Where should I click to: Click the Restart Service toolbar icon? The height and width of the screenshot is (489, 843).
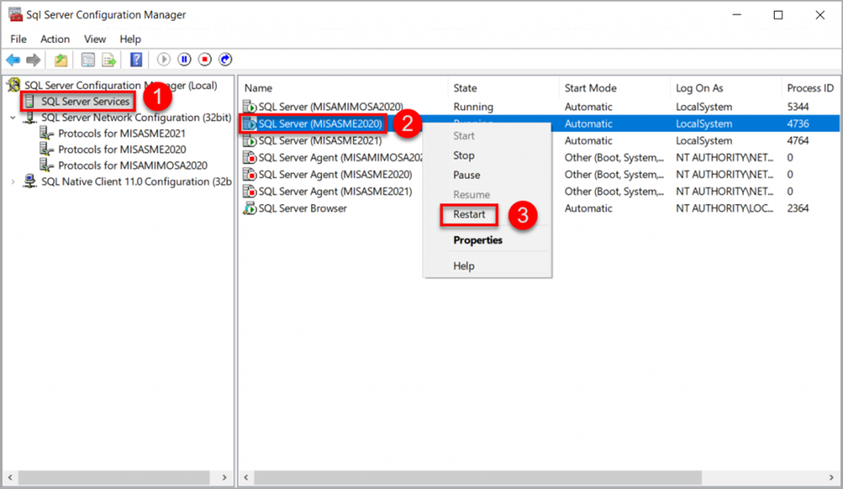pos(225,60)
